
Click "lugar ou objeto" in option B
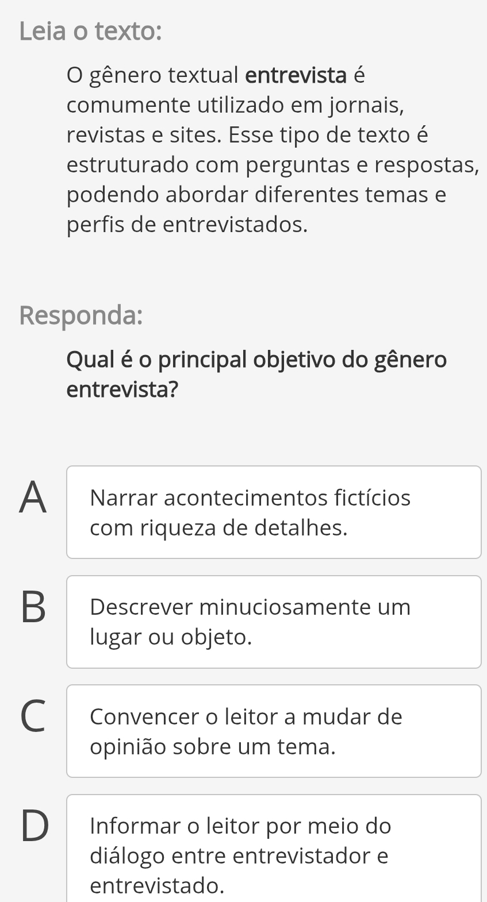[x=171, y=637]
